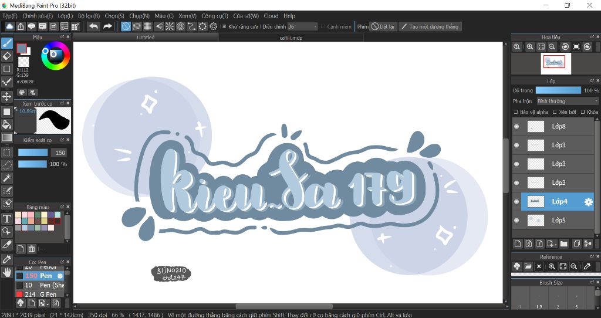The width and height of the screenshot is (601, 318).
Task: Enable the crisscross grid snap guide
Action: [147, 26]
